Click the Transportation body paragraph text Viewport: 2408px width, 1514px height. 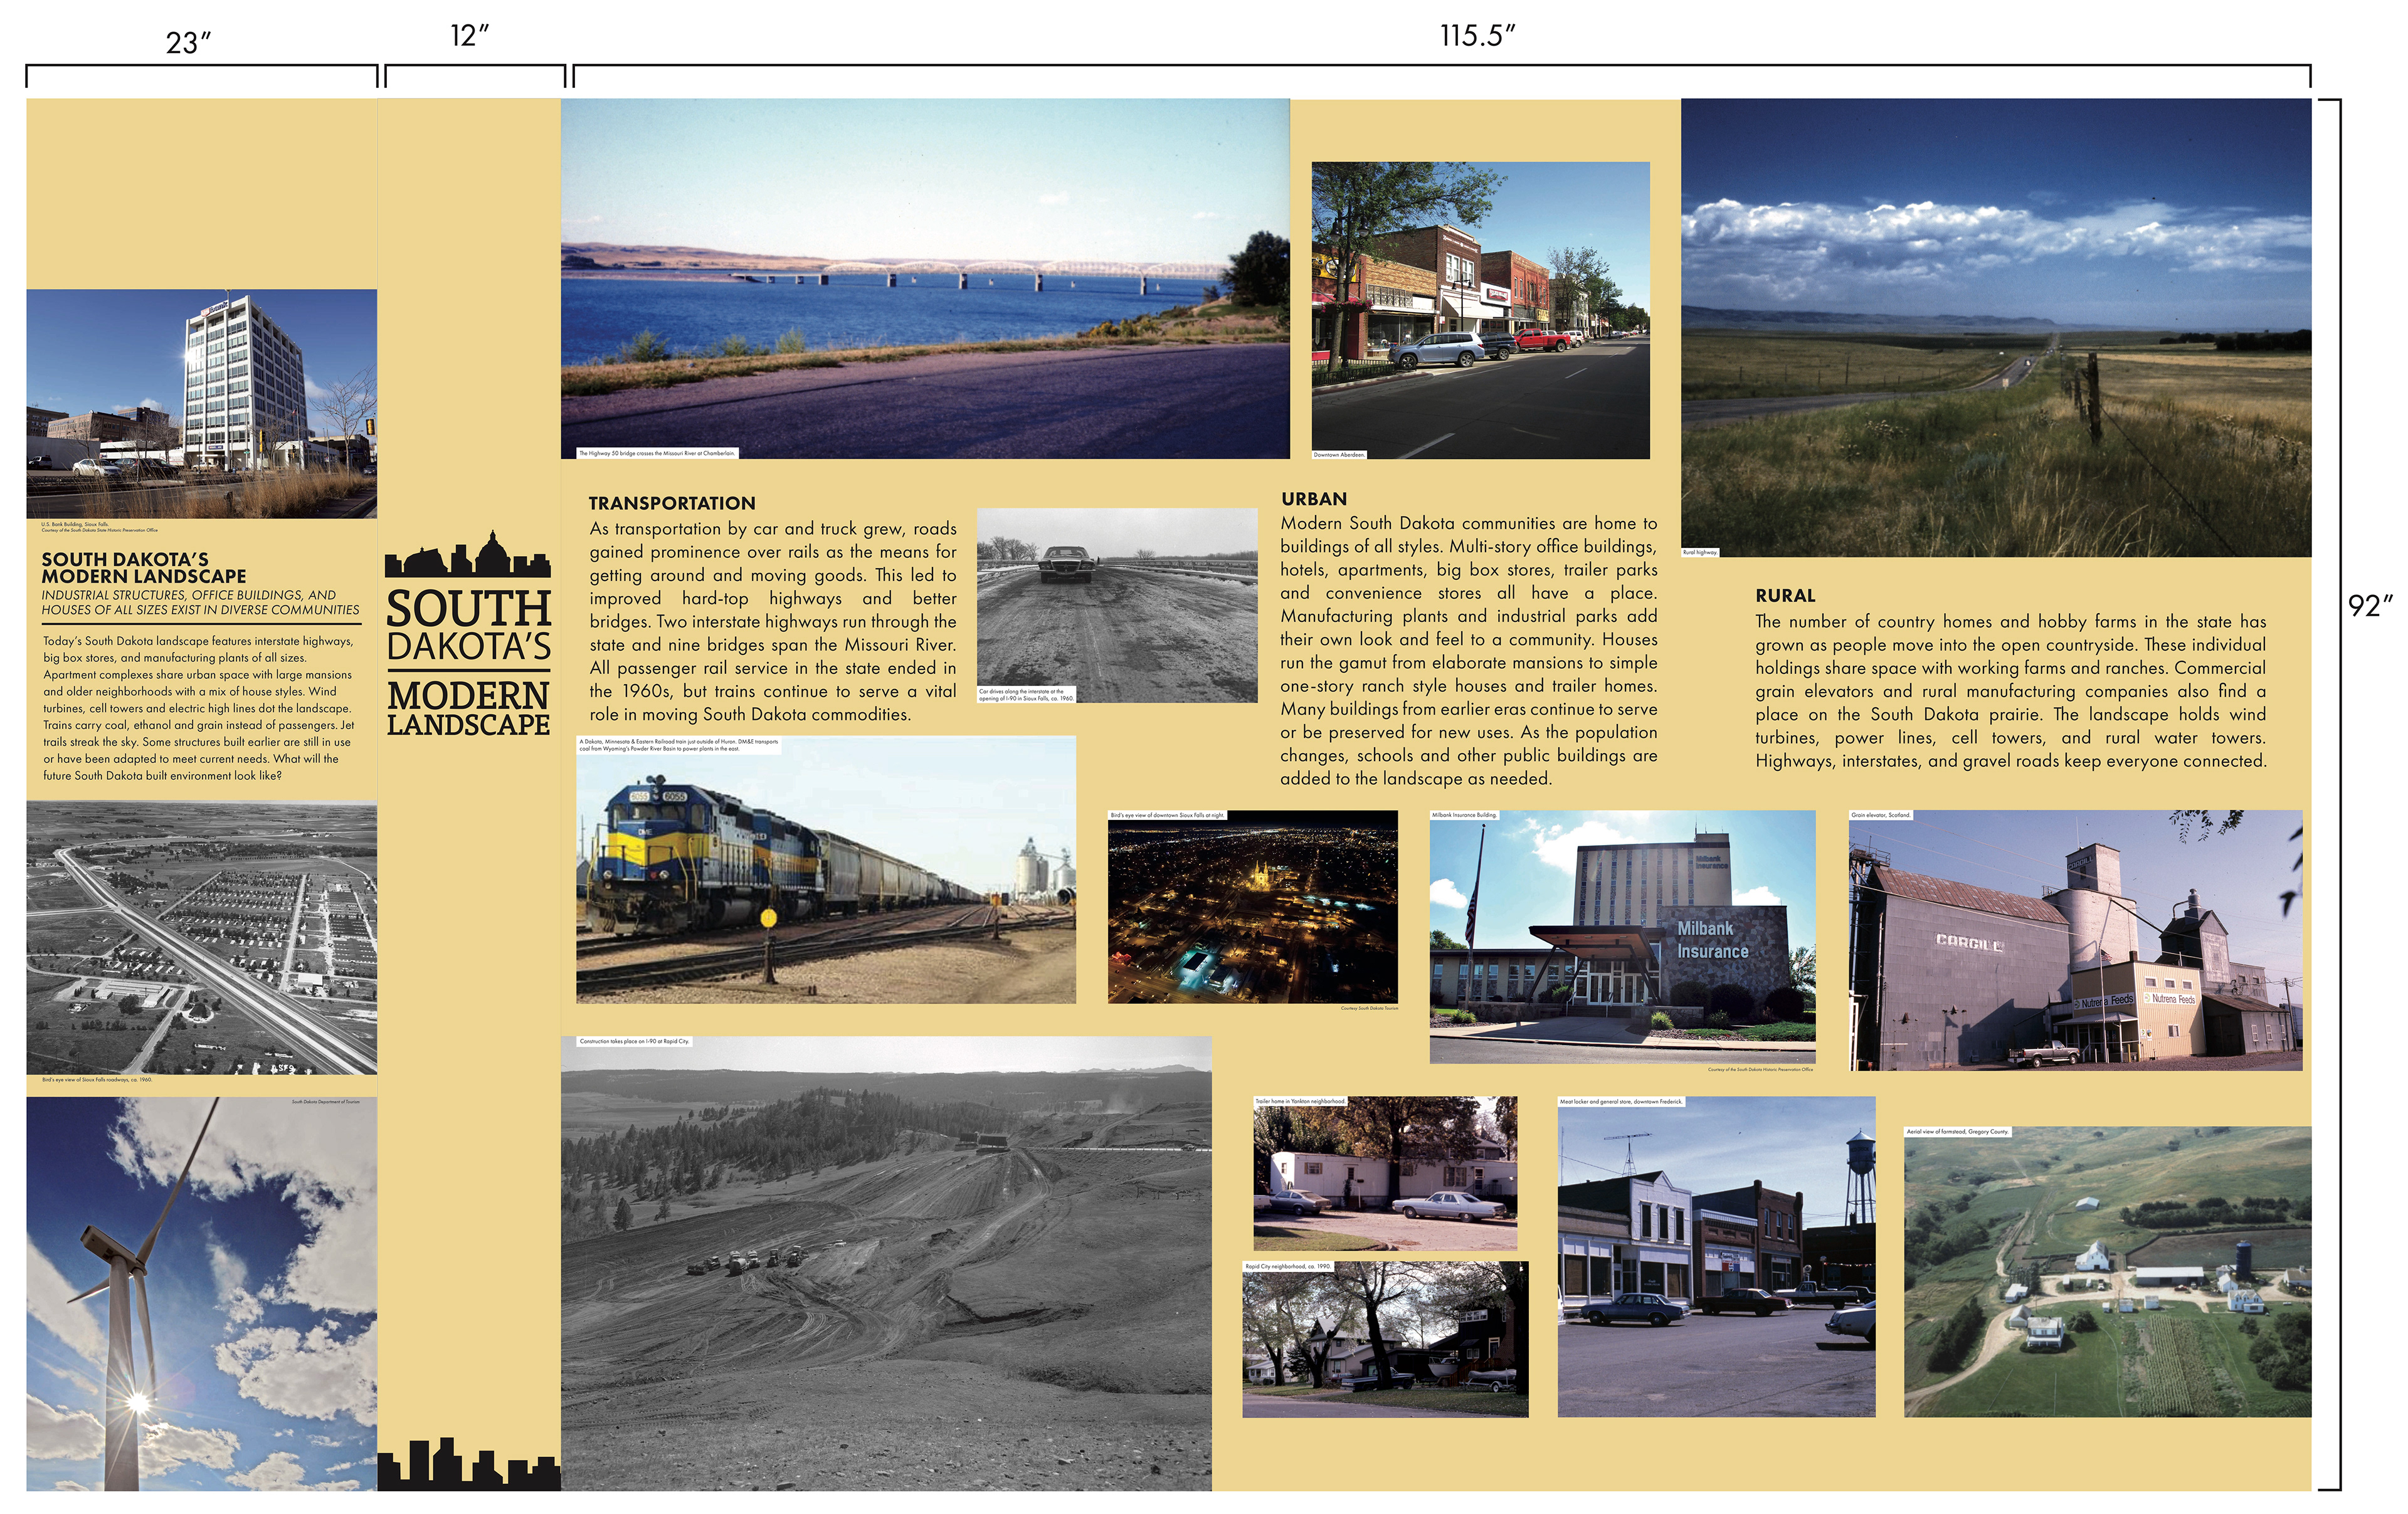(773, 621)
